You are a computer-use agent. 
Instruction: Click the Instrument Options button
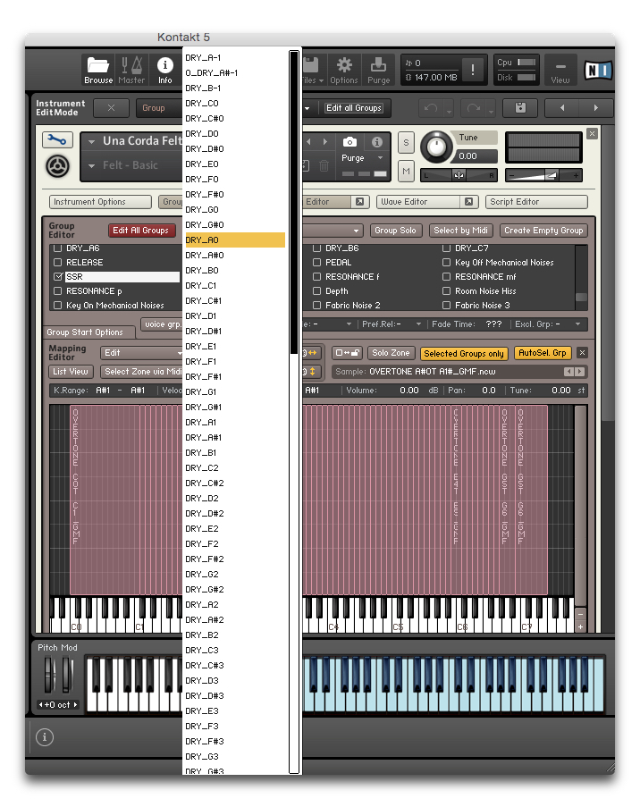(x=100, y=202)
